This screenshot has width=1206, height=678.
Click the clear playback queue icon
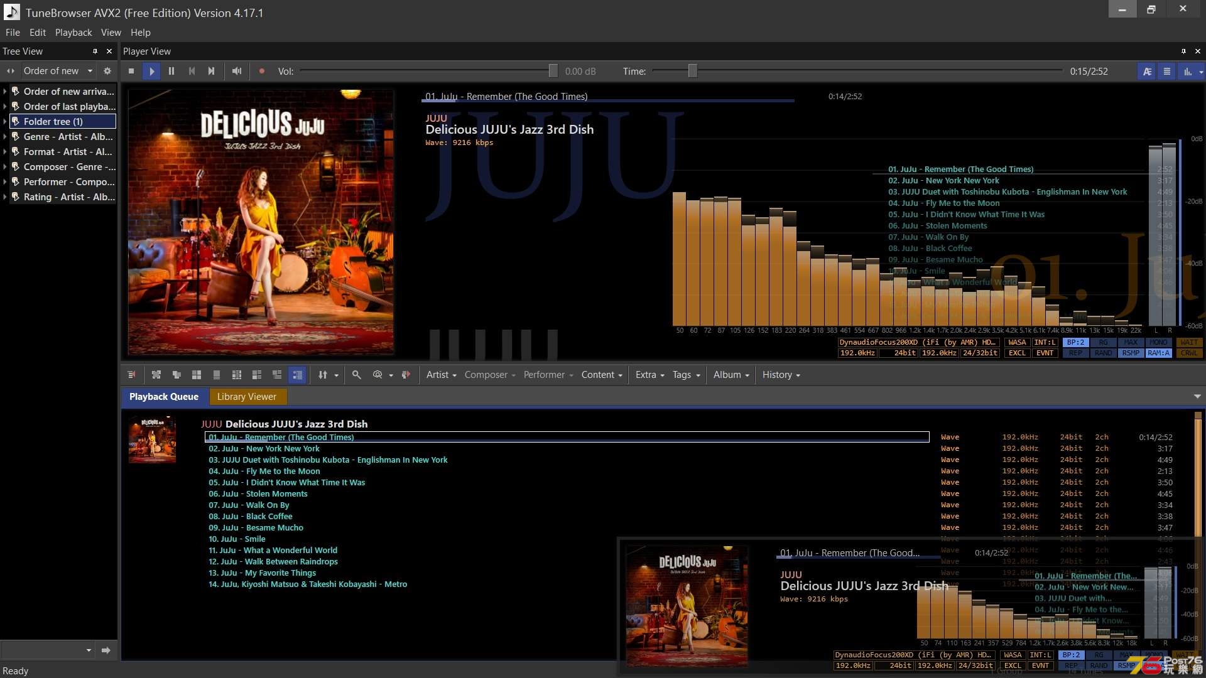pyautogui.click(x=131, y=375)
